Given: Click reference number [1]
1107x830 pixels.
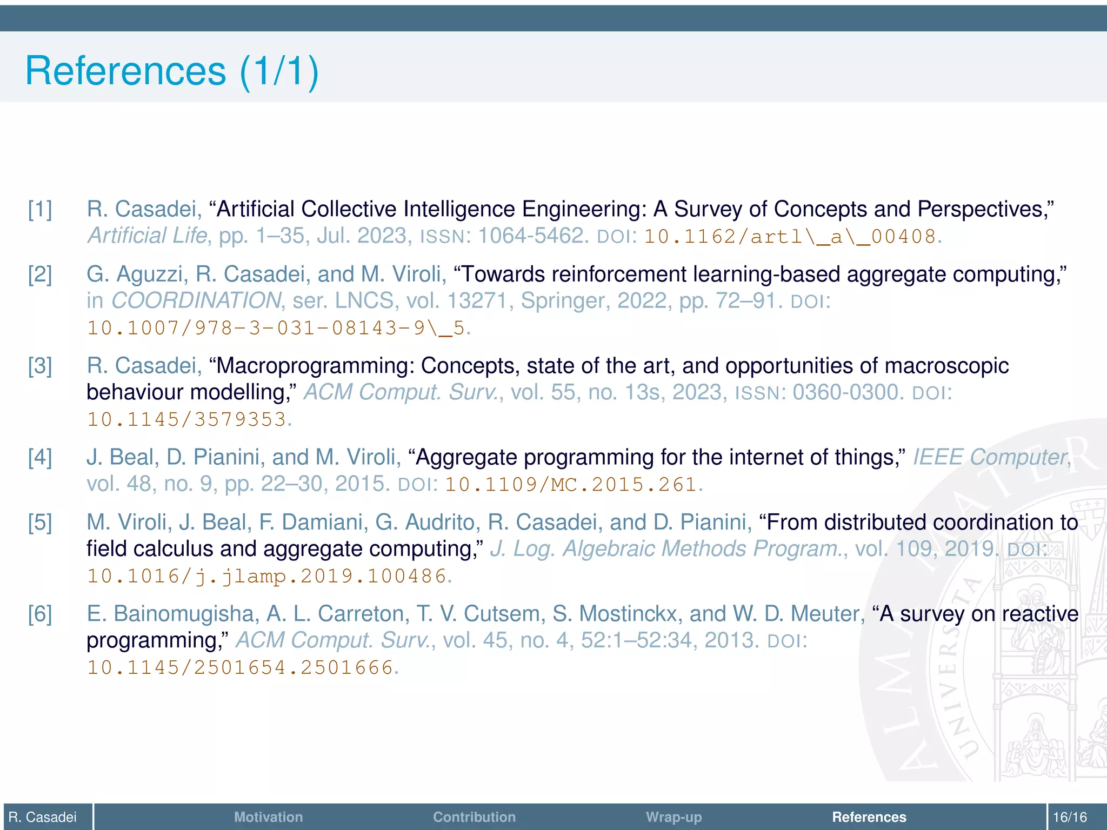Looking at the screenshot, I should (40, 209).
